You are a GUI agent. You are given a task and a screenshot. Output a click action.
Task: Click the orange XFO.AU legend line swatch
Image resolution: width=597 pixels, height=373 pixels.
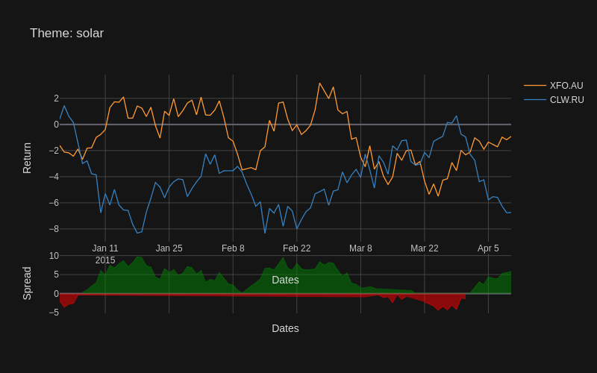click(x=535, y=86)
